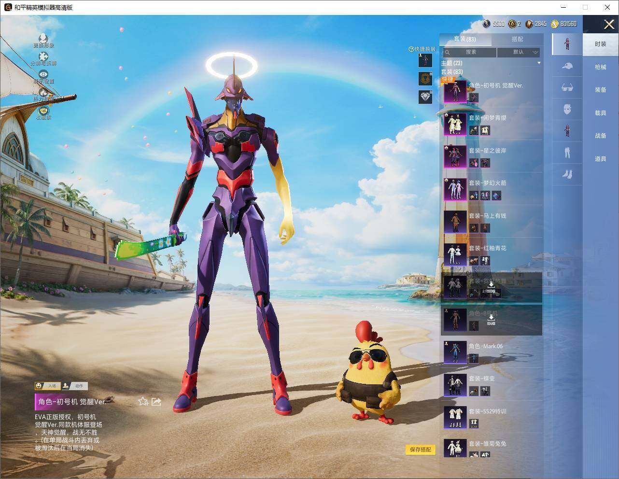The image size is (619, 479).
Task: Open the 快捷换装 help question mark
Action: tap(411, 49)
